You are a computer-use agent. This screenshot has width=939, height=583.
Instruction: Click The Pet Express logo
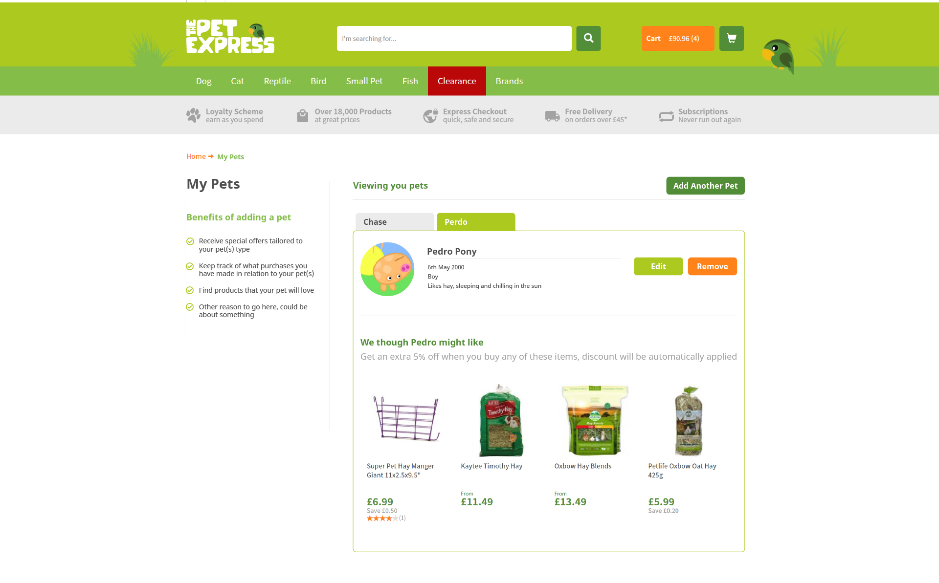(x=230, y=36)
